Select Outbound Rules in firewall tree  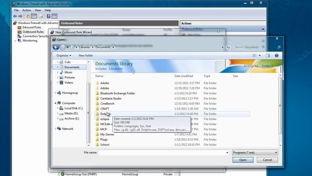31,32
